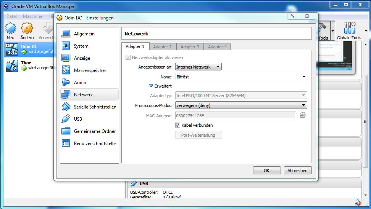Click the Name field containing Bifröst
This screenshot has height=209, width=371.
click(x=241, y=77)
